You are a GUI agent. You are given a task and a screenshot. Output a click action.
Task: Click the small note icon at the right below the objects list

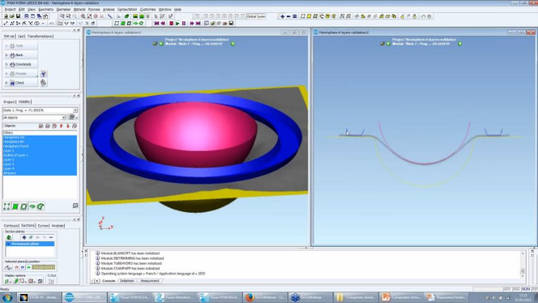click(75, 205)
